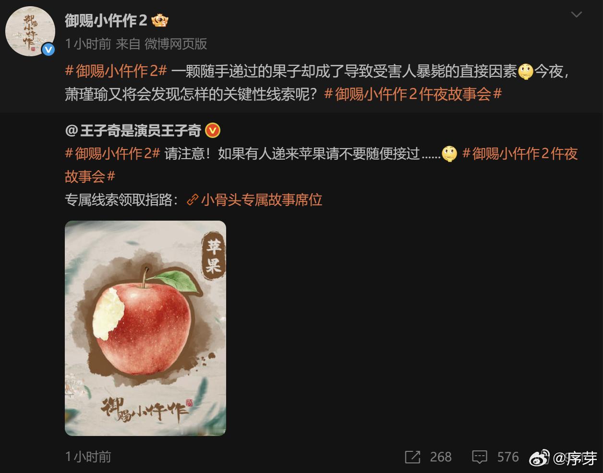Open @王子奇是演员王子奇 profile mention
The height and width of the screenshot is (473, 603).
133,130
